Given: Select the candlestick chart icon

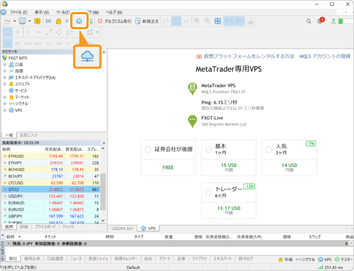Looking at the screenshot, I should click(x=176, y=21).
